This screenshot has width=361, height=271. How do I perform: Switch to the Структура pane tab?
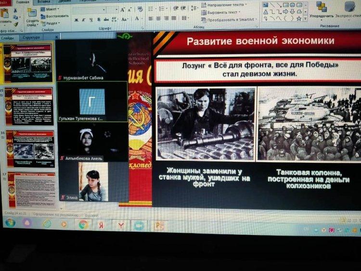pyautogui.click(x=31, y=37)
